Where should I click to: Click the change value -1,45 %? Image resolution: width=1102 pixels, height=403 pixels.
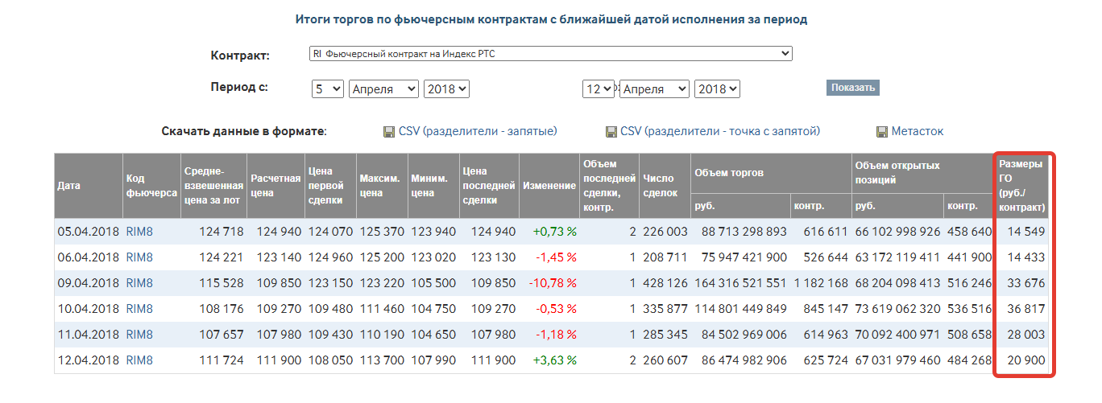pos(556,257)
